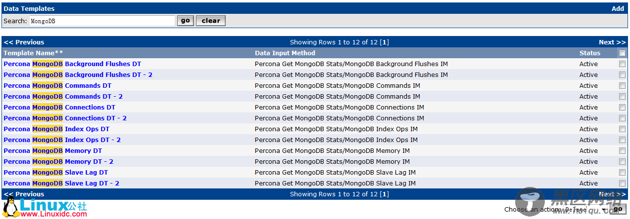630x219 pixels.
Task: Open Percona MongoDB Slave Lag DT template
Action: [55, 173]
